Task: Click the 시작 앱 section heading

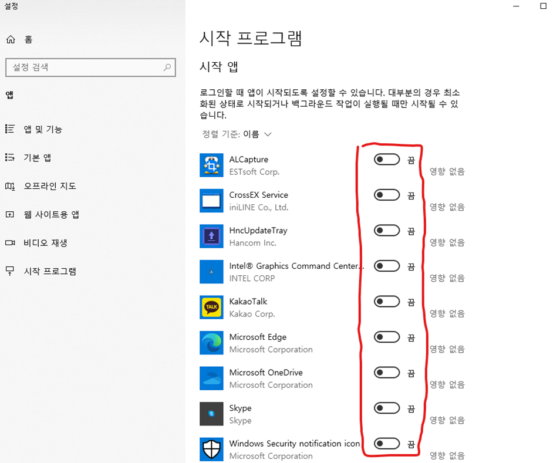Action: pos(218,67)
